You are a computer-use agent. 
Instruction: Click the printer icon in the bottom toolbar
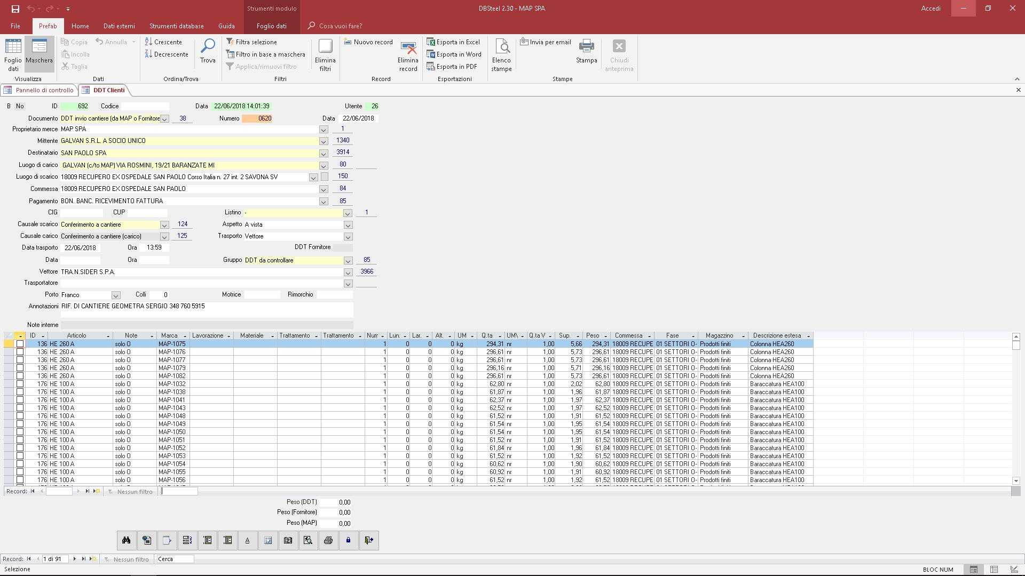[x=328, y=540]
